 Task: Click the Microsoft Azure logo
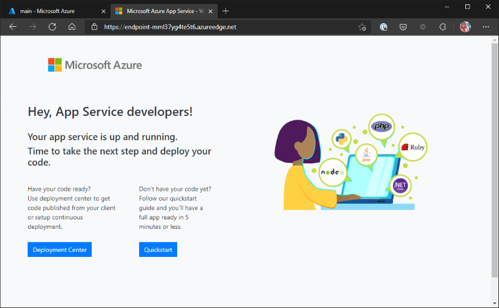pyautogui.click(x=95, y=65)
